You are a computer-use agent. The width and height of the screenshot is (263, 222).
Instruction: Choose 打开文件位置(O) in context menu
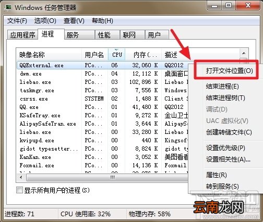click(229, 71)
